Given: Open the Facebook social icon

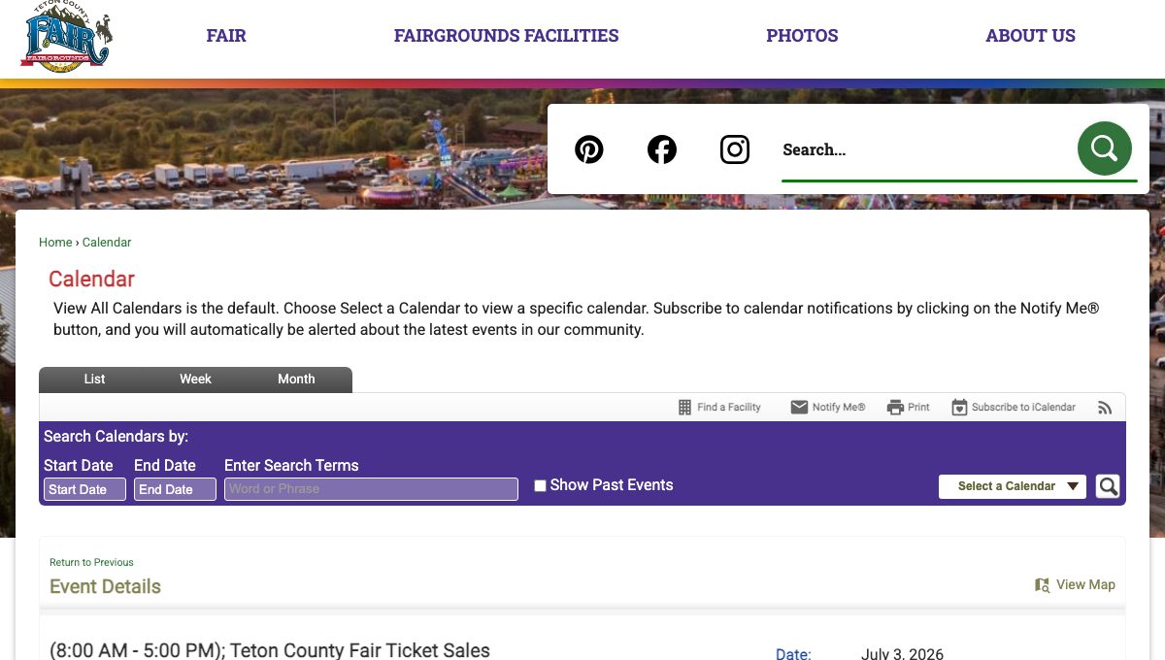Looking at the screenshot, I should click(662, 149).
